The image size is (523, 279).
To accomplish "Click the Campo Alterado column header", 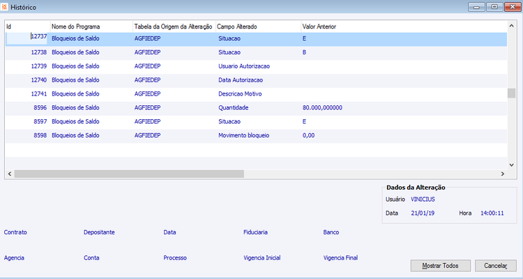I will click(x=258, y=27).
